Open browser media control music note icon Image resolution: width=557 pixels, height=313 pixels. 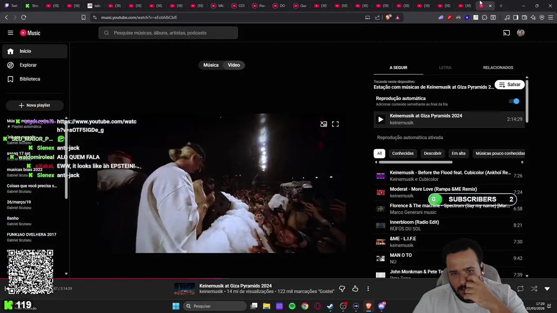click(x=507, y=17)
